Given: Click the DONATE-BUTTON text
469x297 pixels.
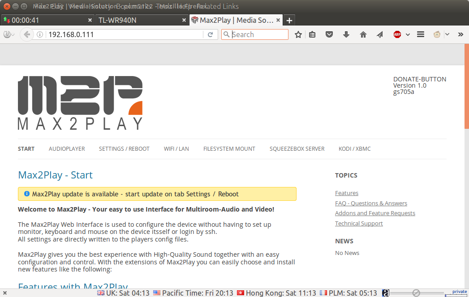Looking at the screenshot, I should pos(420,79).
